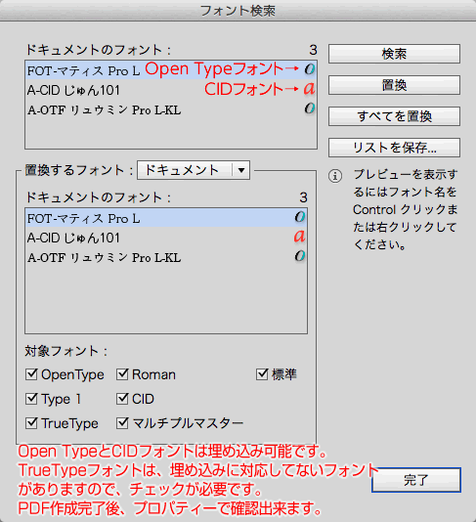Toggle the OpenType checkbox
This screenshot has width=476, height=522.
[x=31, y=374]
